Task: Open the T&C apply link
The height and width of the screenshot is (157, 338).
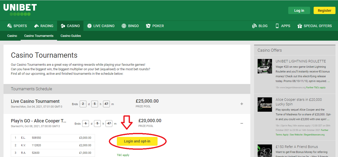Action: (123, 155)
